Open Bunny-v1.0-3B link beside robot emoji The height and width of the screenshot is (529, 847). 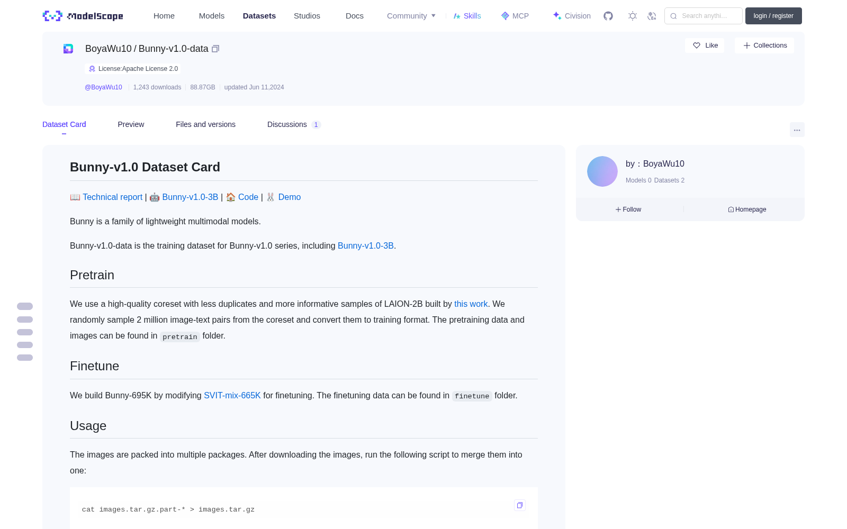tap(190, 197)
